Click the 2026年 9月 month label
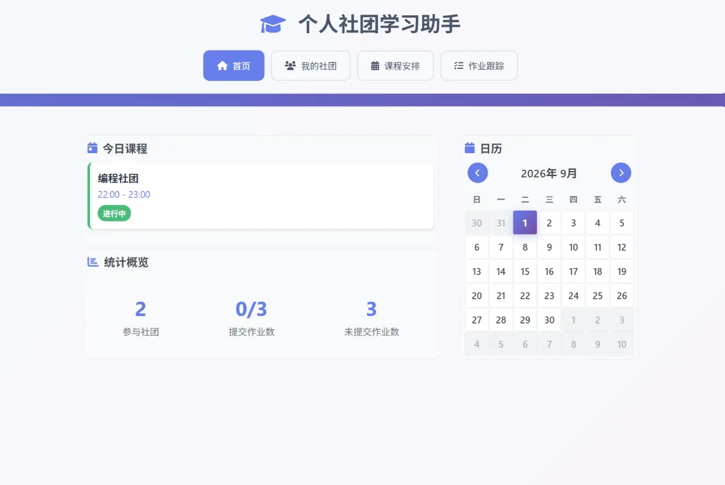This screenshot has width=725, height=485. [x=549, y=174]
